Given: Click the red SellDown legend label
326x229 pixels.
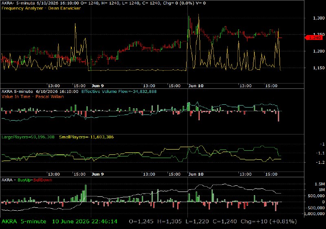Looking at the screenshot, I should pos(42,180).
